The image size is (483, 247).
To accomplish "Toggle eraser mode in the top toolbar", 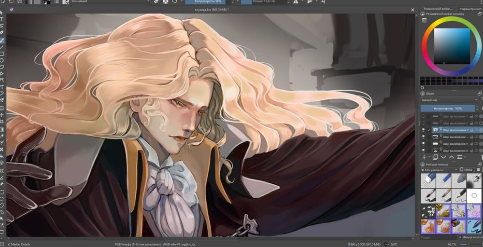I will pyautogui.click(x=156, y=1).
